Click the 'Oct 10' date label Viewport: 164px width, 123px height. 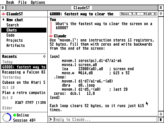pos(8,87)
